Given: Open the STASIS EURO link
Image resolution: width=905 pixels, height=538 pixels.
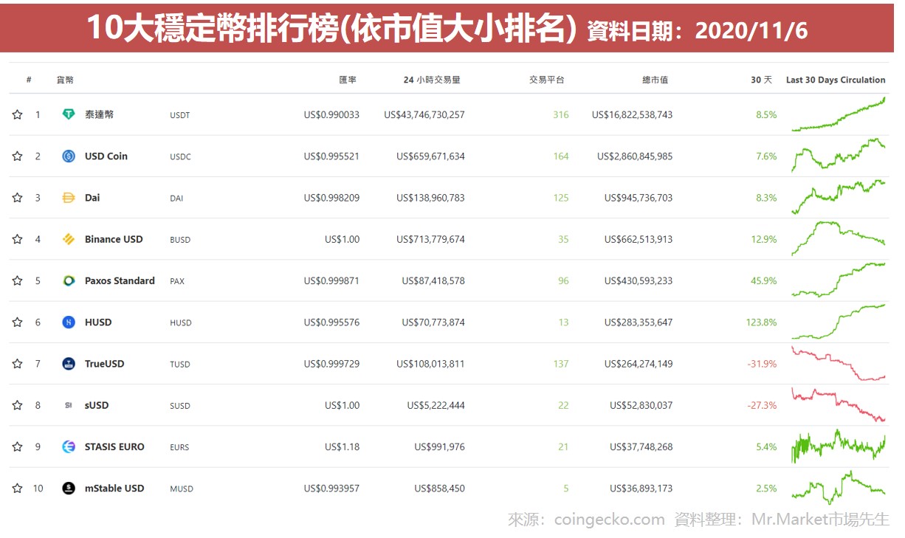Looking at the screenshot, I should [114, 446].
